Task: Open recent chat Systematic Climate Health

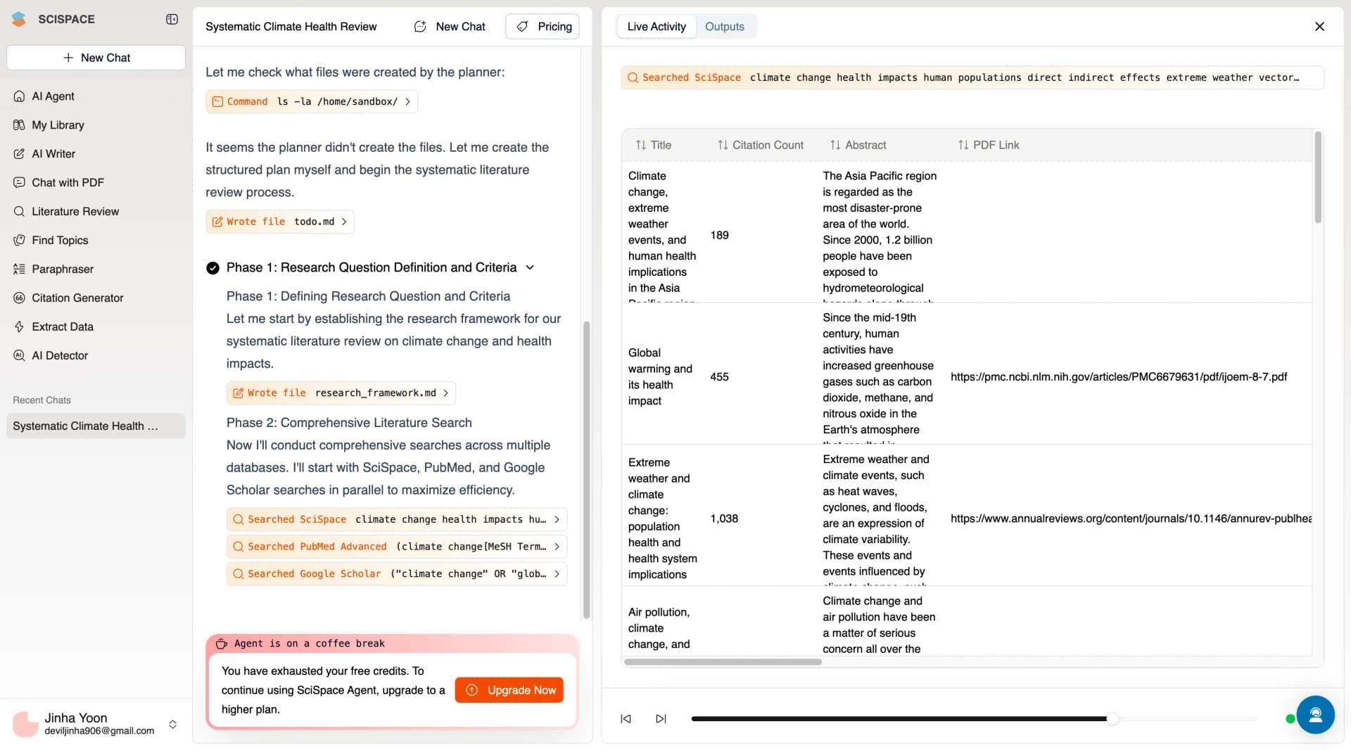Action: click(96, 426)
